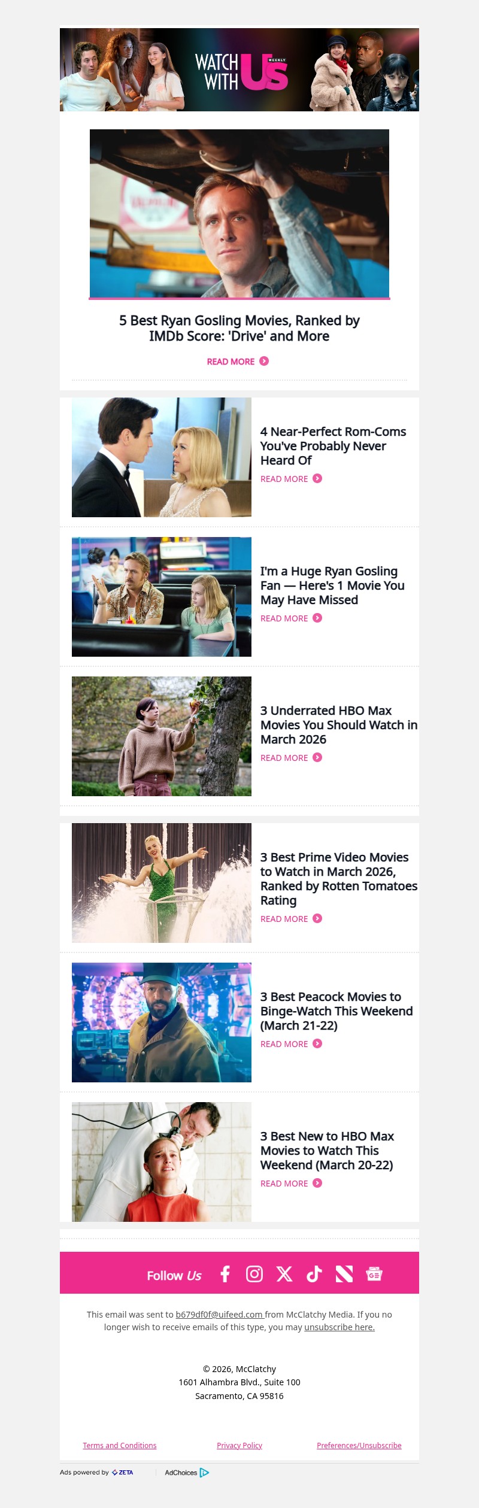Read more under Best New to HBO Max
479x1508 pixels.
(x=292, y=1184)
